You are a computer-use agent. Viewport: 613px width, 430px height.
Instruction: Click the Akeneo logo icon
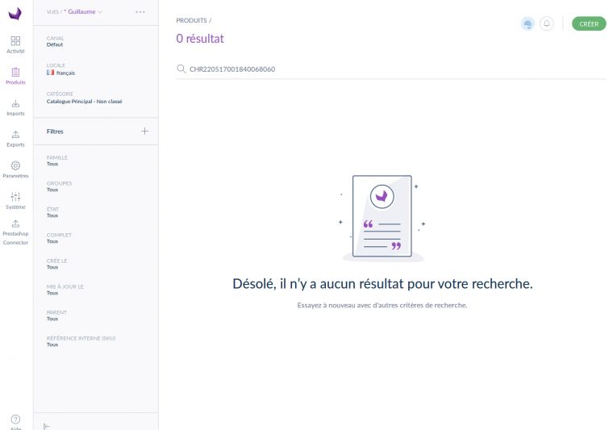(x=15, y=14)
